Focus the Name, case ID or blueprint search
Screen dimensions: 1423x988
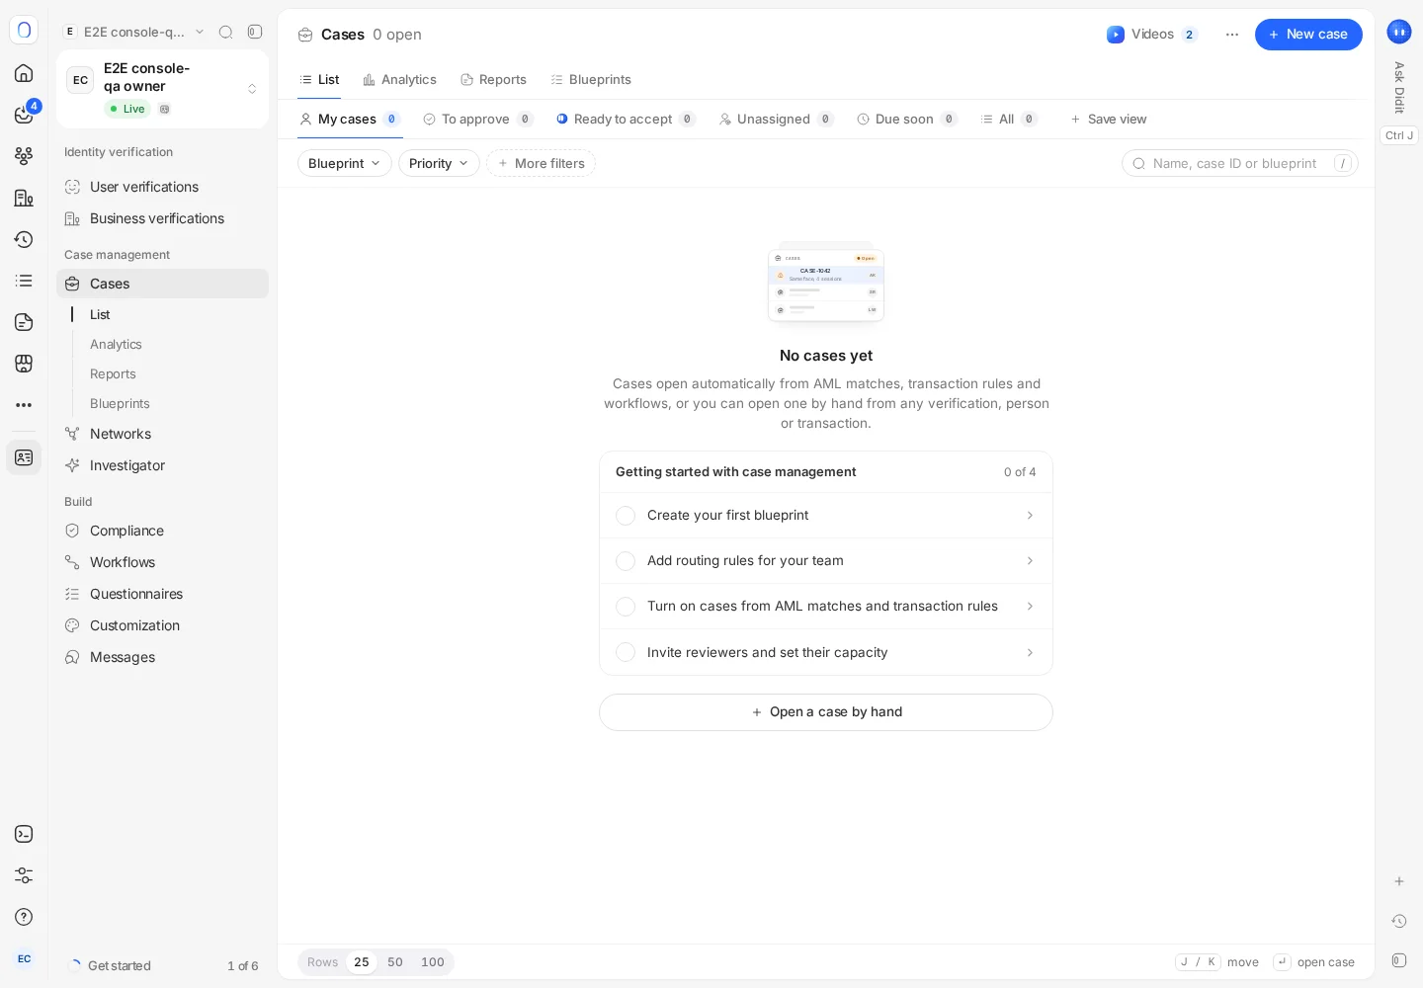pos(1240,163)
